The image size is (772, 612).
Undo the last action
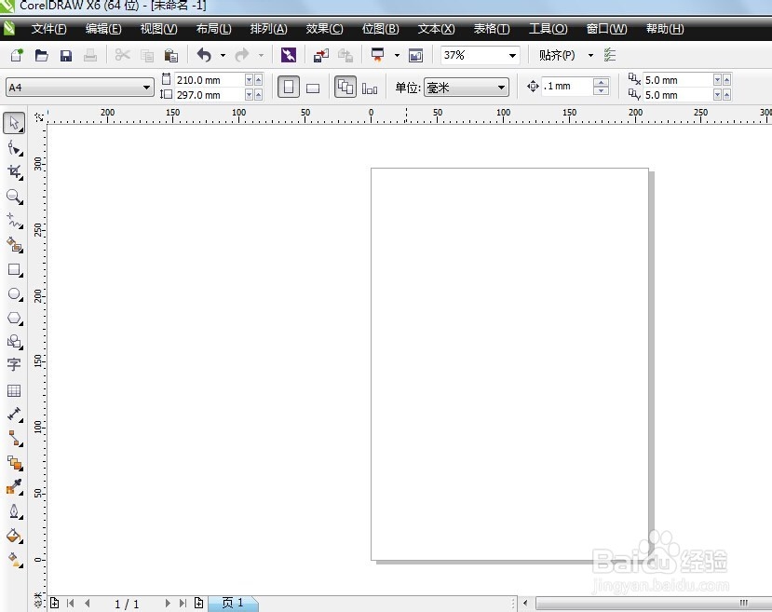point(204,55)
